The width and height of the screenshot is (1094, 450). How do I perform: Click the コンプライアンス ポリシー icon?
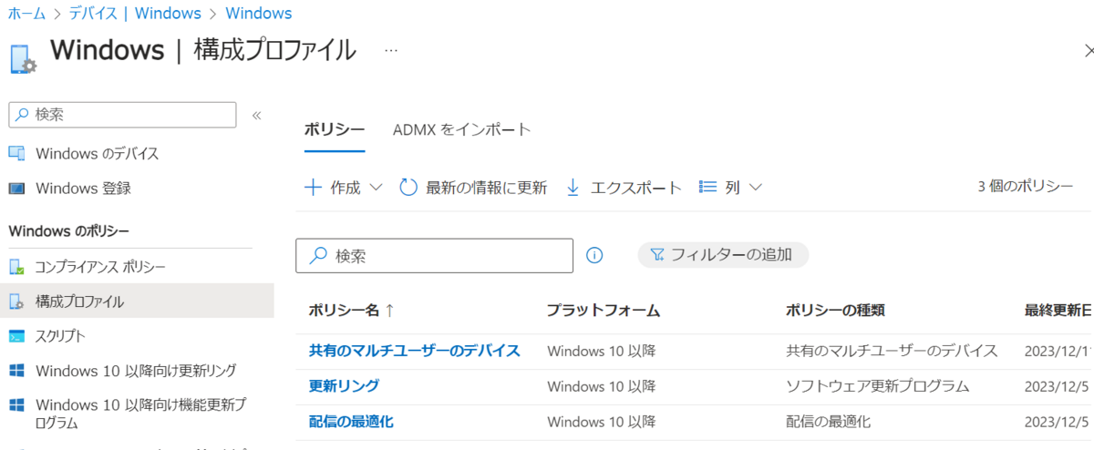pos(16,267)
